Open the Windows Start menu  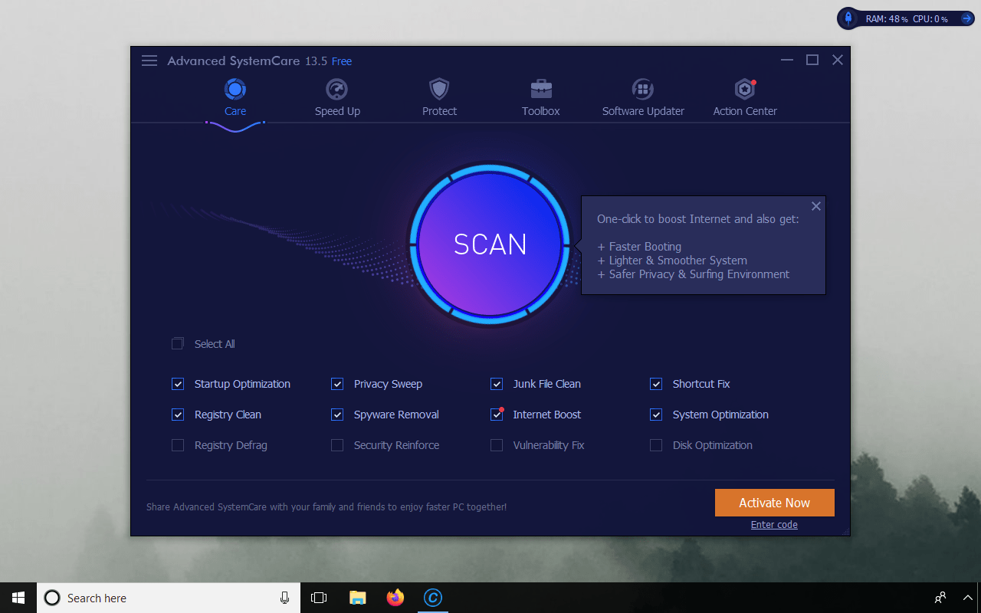(18, 598)
